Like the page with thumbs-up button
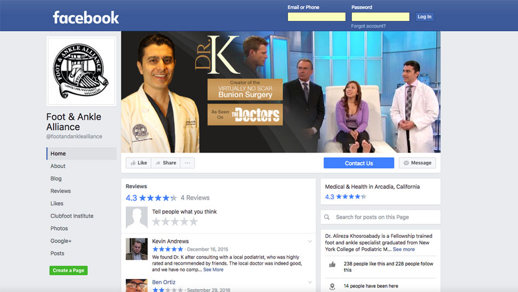Viewport: 518px width, 292px height. click(138, 163)
